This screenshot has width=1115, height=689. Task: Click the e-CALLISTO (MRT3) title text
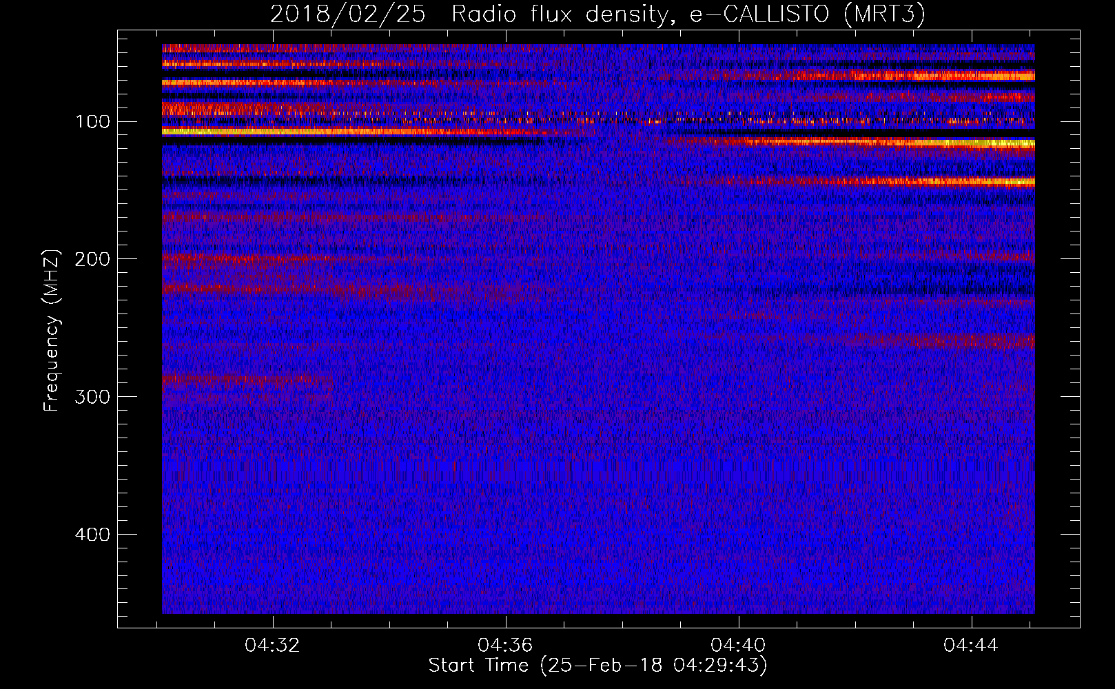click(x=808, y=14)
